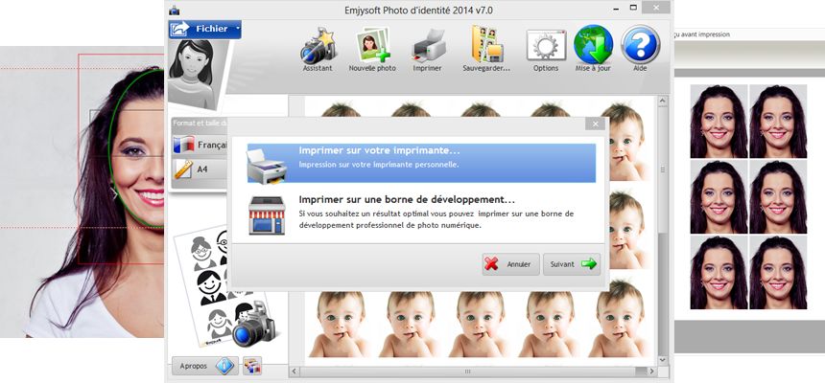Click the colored cubes icon beside A propos
825x383 pixels.
[252, 366]
